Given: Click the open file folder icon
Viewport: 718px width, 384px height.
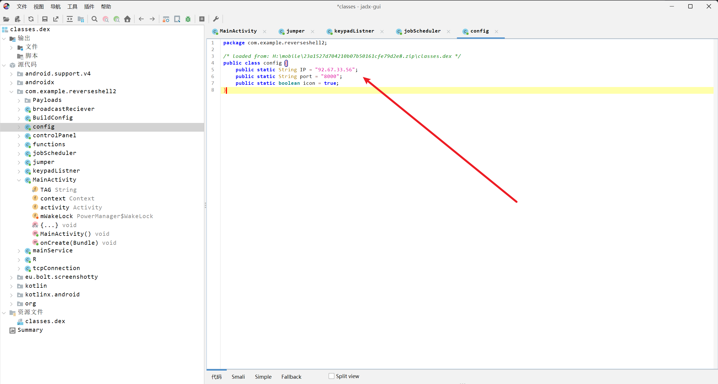Looking at the screenshot, I should (6, 19).
